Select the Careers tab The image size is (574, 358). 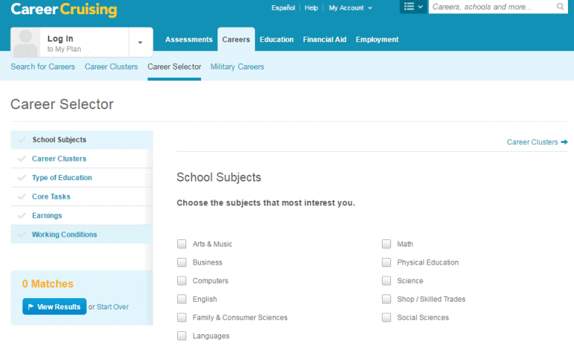[x=236, y=39]
